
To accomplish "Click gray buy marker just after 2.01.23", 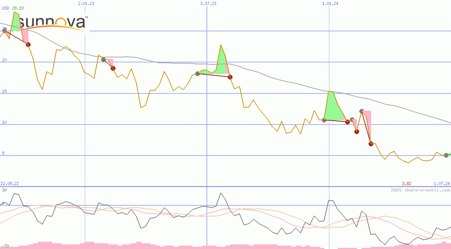I will [104, 59].
